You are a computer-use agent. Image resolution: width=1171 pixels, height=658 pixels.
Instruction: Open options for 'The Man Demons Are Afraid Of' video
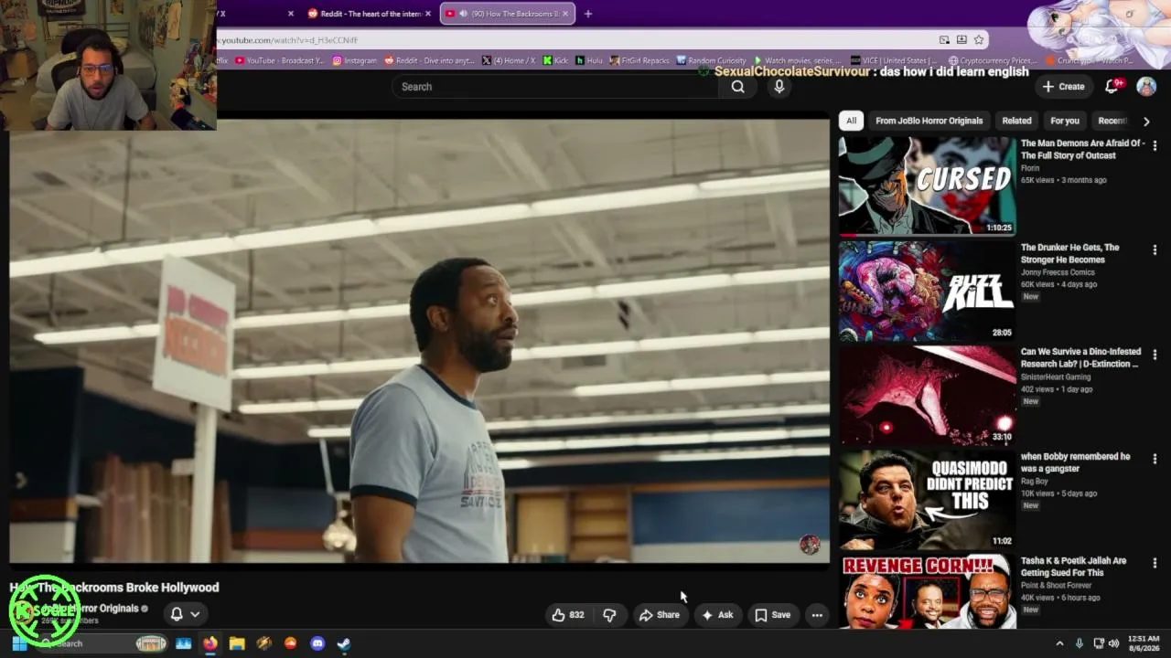1155,145
